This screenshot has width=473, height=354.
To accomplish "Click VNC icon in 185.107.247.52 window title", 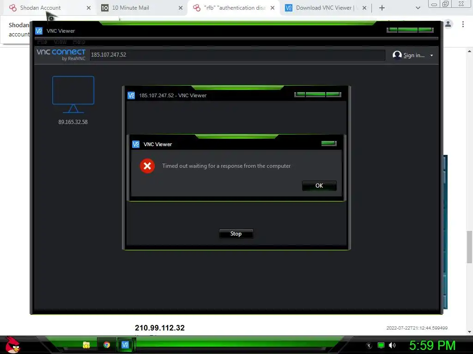I will click(131, 95).
